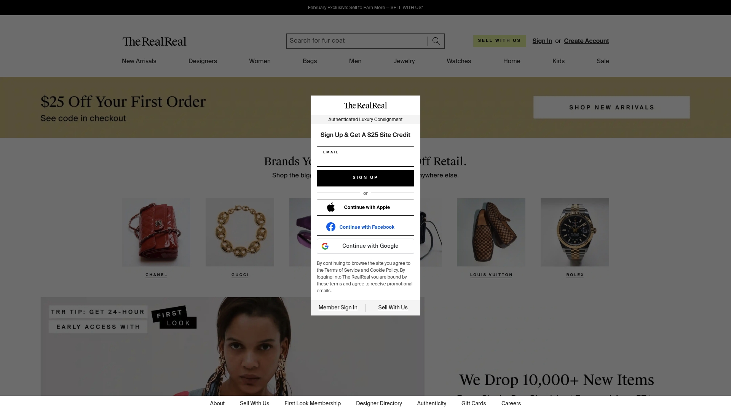Click the TheRealReal logo inside the modal
731x411 pixels.
click(x=365, y=105)
